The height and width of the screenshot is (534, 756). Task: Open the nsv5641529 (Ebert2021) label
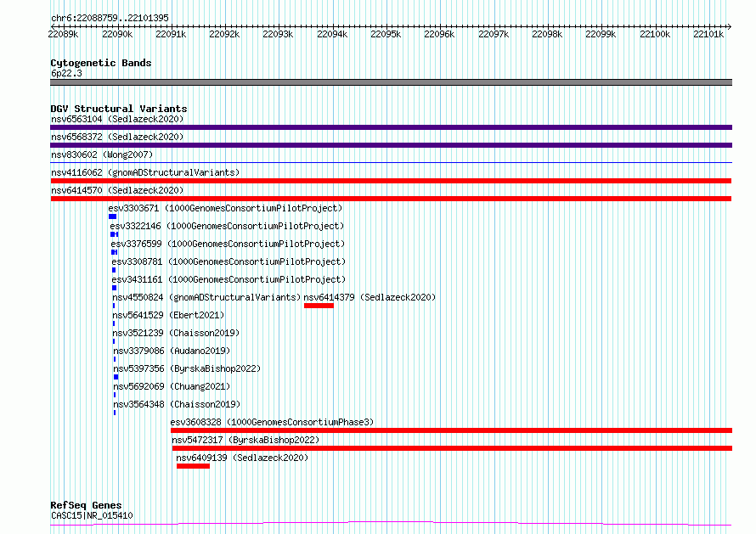point(168,315)
